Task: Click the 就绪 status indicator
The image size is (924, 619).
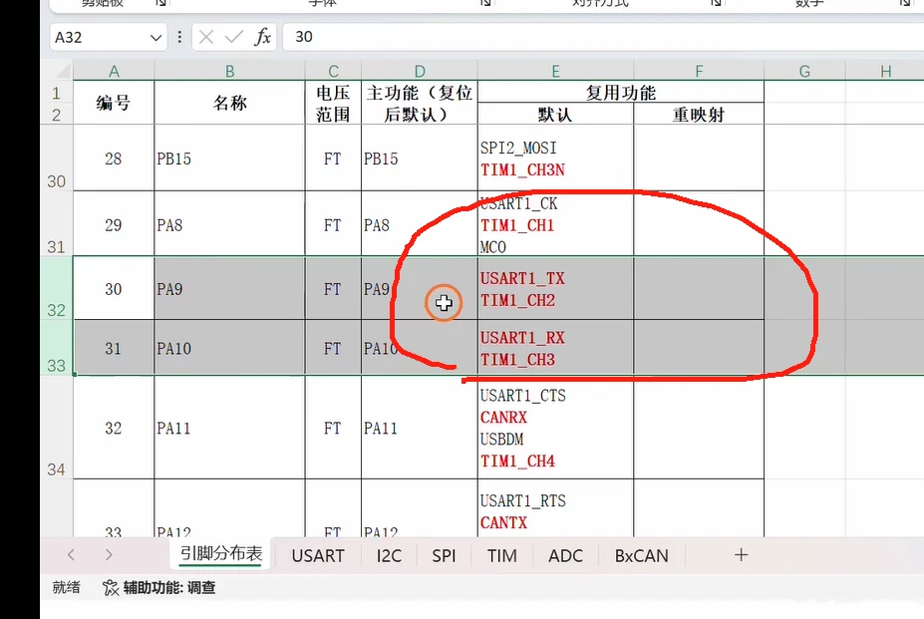Action: tap(66, 587)
